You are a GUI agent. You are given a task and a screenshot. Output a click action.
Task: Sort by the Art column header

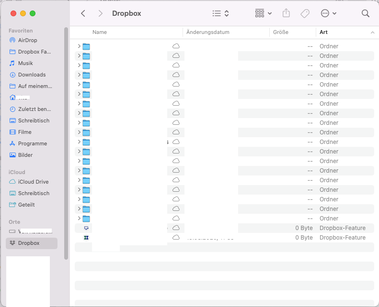pos(323,32)
